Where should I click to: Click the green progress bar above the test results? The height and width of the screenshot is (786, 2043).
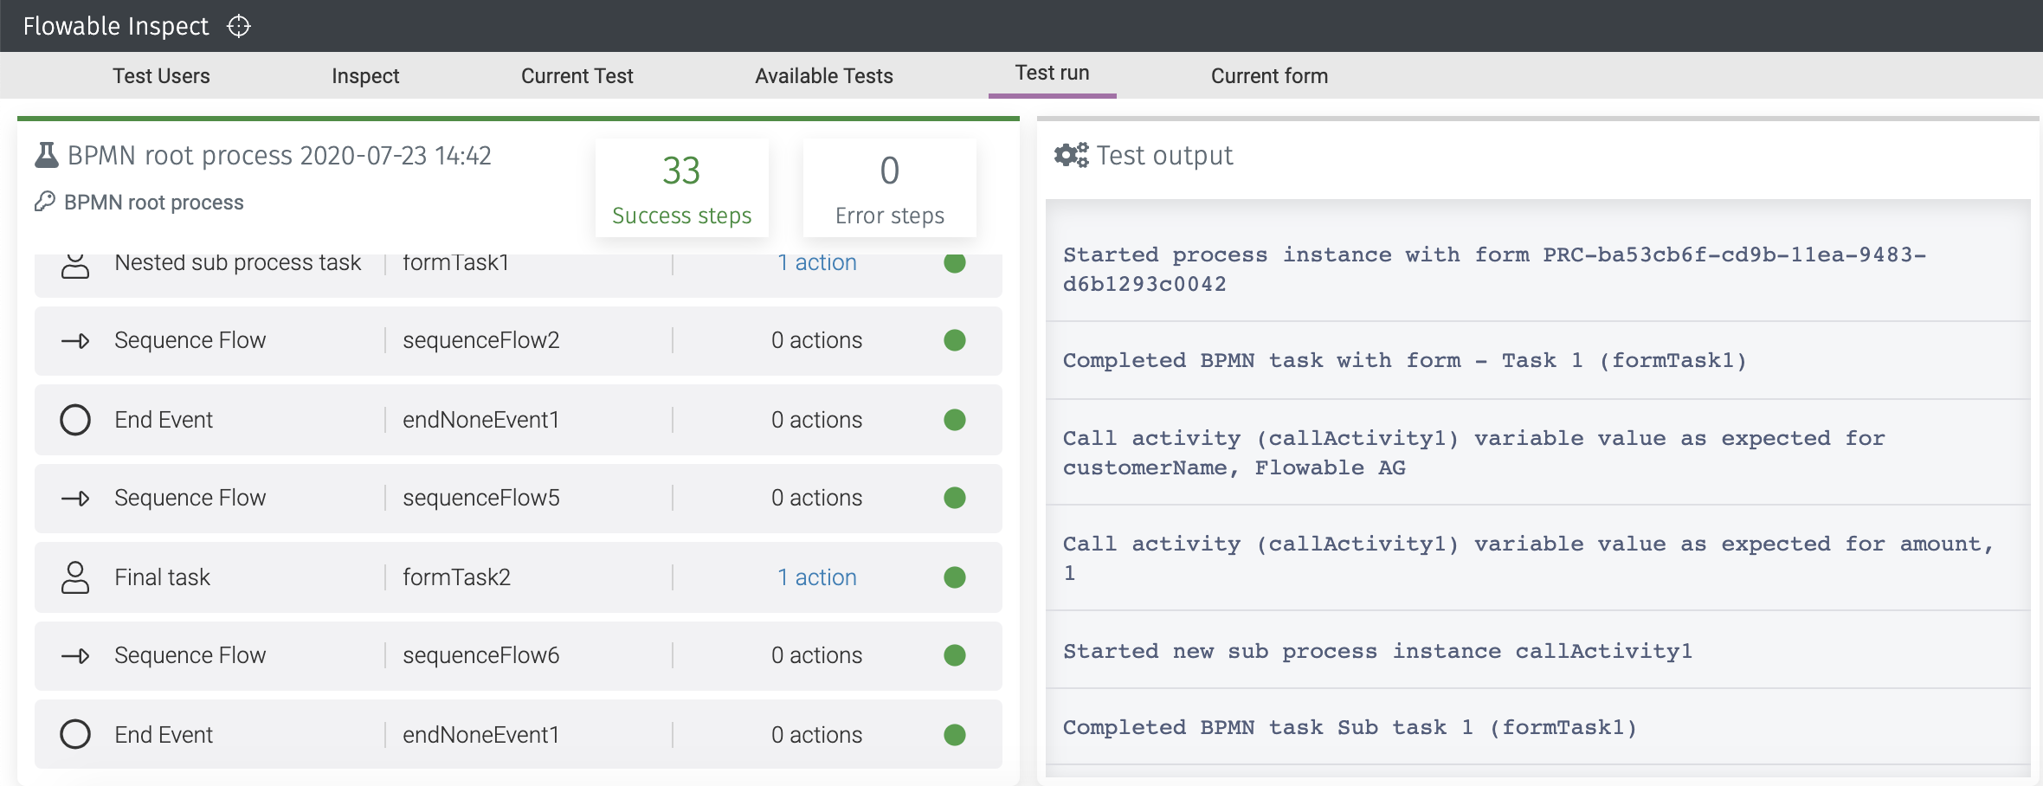(517, 117)
